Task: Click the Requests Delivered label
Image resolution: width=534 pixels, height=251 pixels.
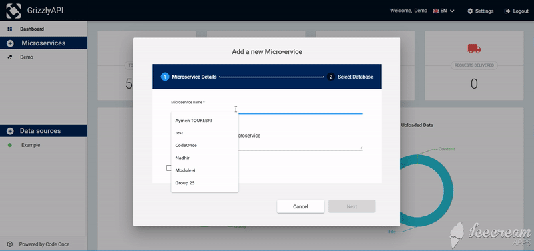Action: pos(474,65)
